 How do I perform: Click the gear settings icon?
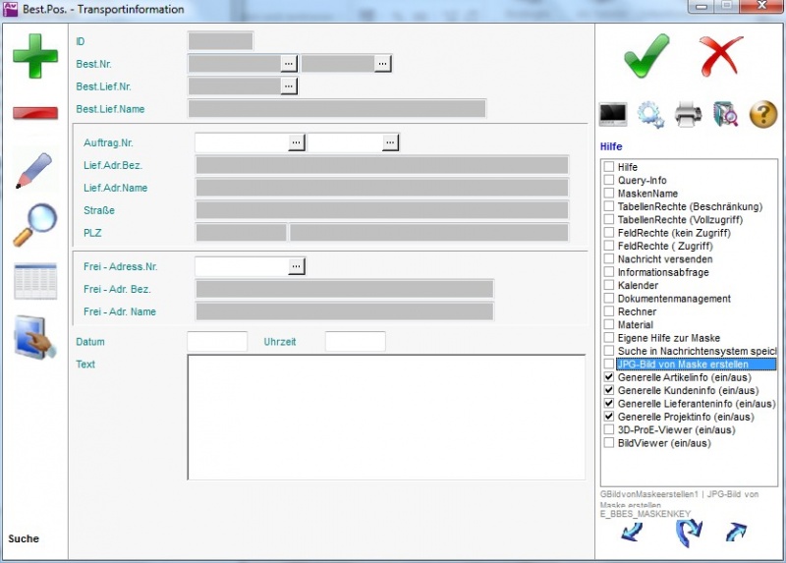(x=650, y=115)
